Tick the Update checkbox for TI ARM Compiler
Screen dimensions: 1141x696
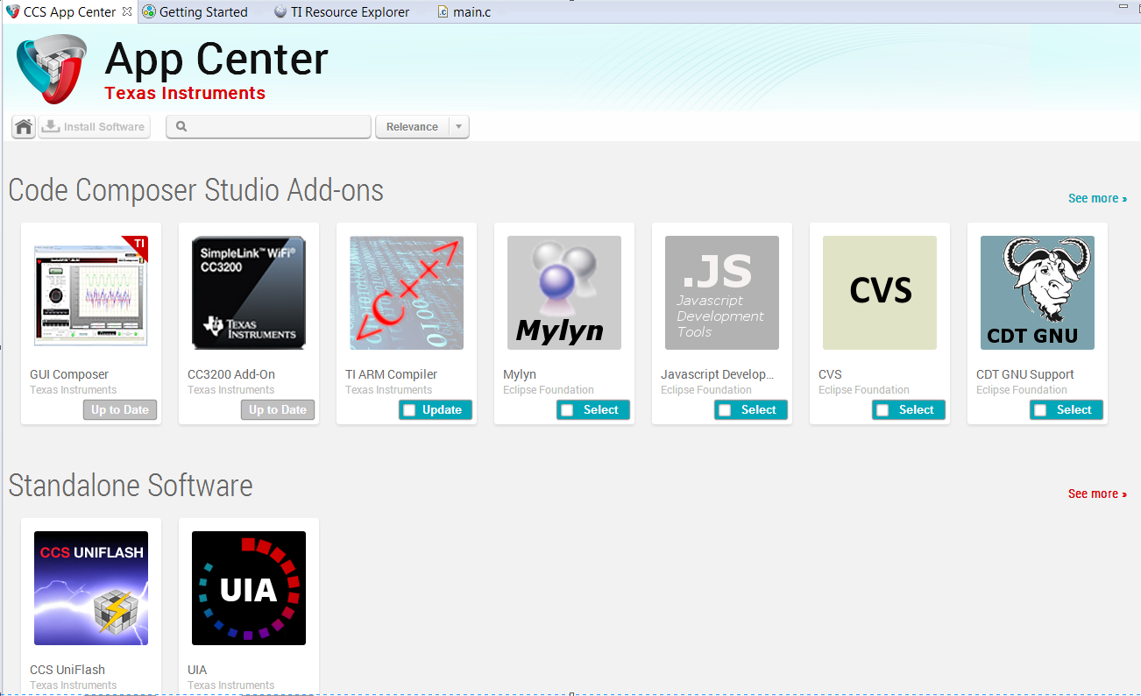(x=409, y=410)
